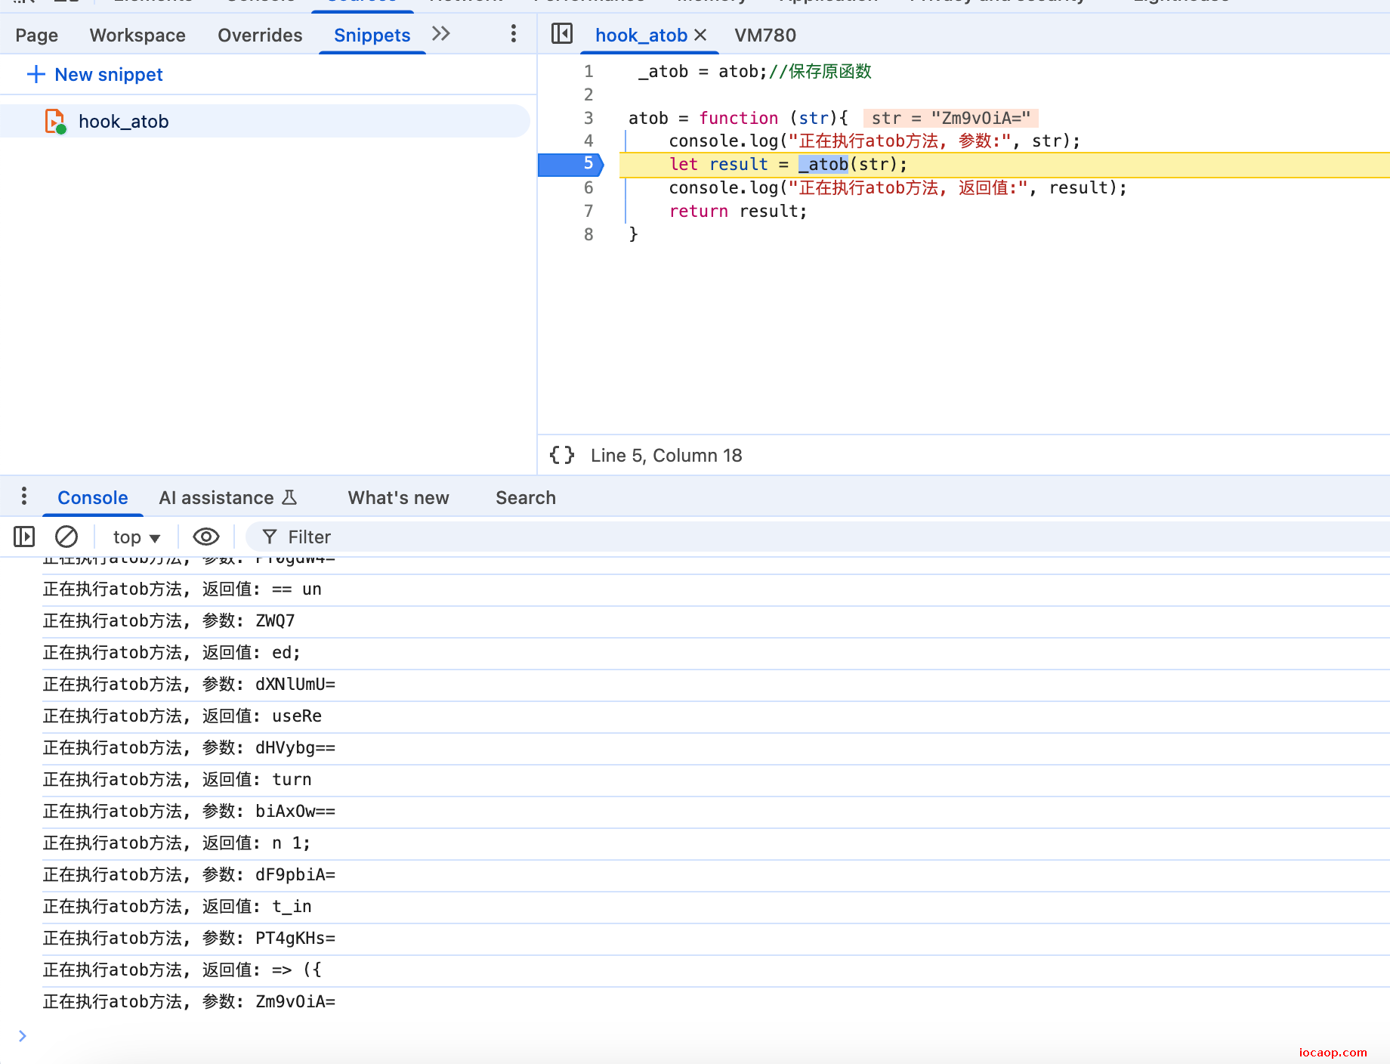
Task: Click the console log line 返回值: ed;
Action: point(716,653)
